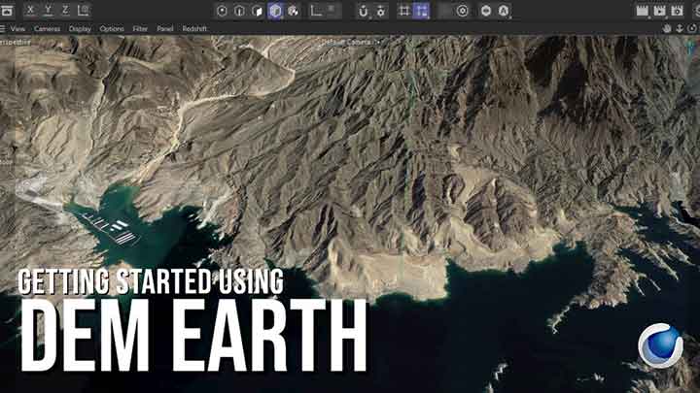Click the dimmed icon beside the axis mode icon
The image size is (700, 393).
[332, 10]
